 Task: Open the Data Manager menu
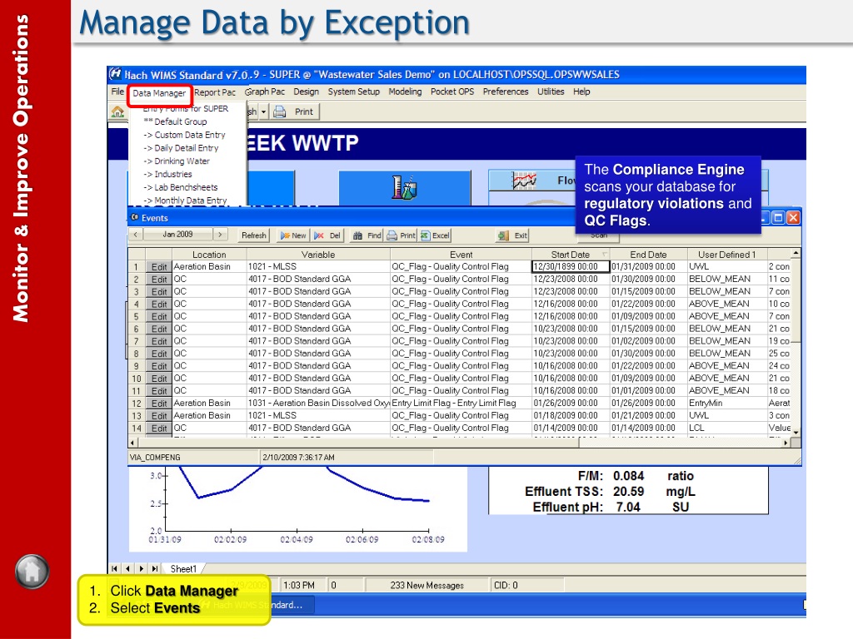pyautogui.click(x=159, y=93)
